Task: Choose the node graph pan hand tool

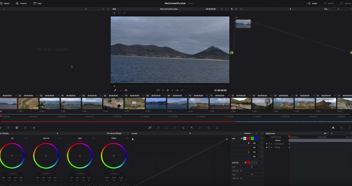Action: pos(236,9)
